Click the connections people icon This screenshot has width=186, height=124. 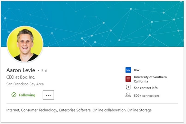click(x=128, y=95)
